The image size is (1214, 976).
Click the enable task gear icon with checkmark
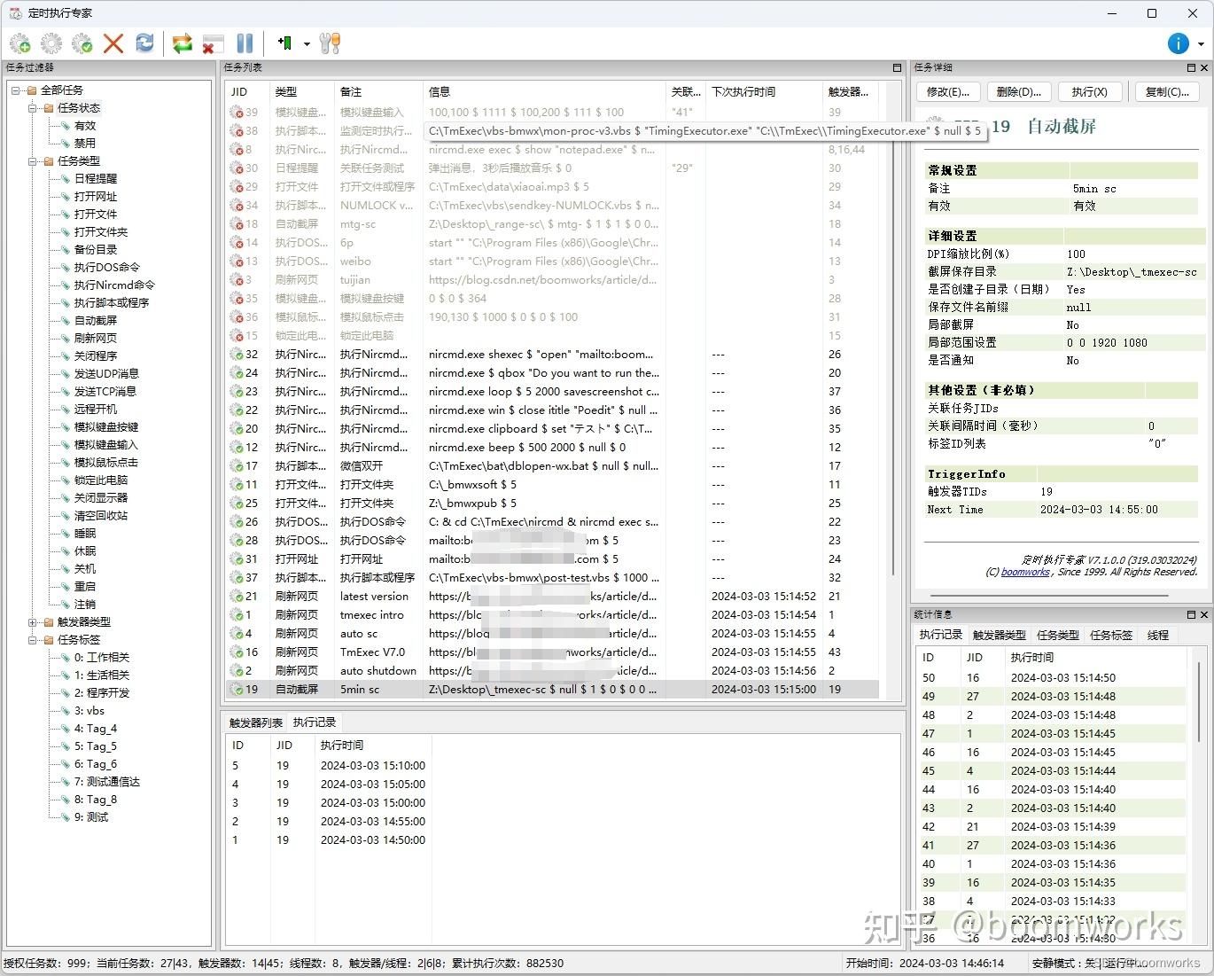[82, 43]
